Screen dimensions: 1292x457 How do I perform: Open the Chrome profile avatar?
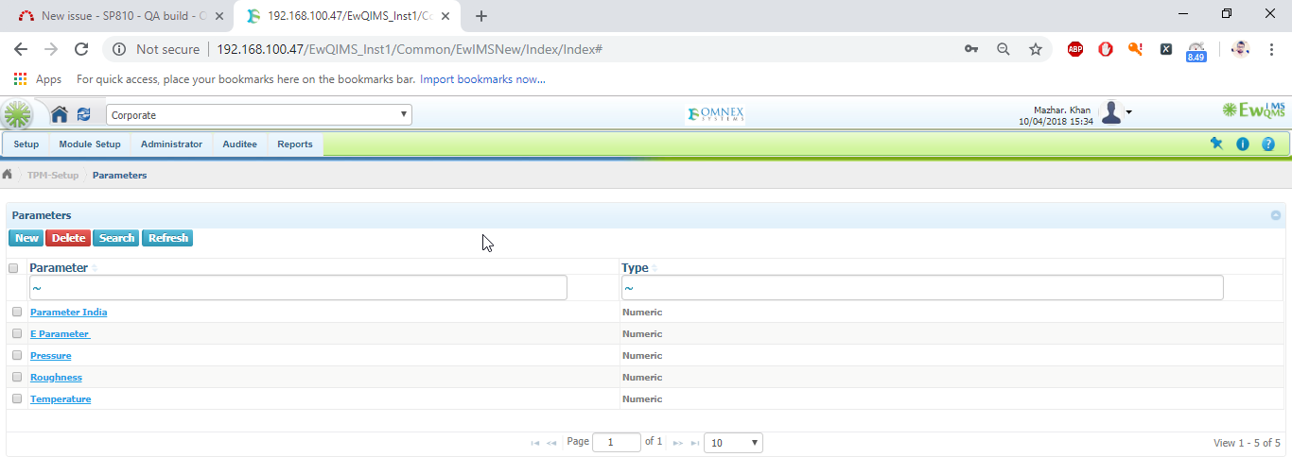tap(1241, 49)
